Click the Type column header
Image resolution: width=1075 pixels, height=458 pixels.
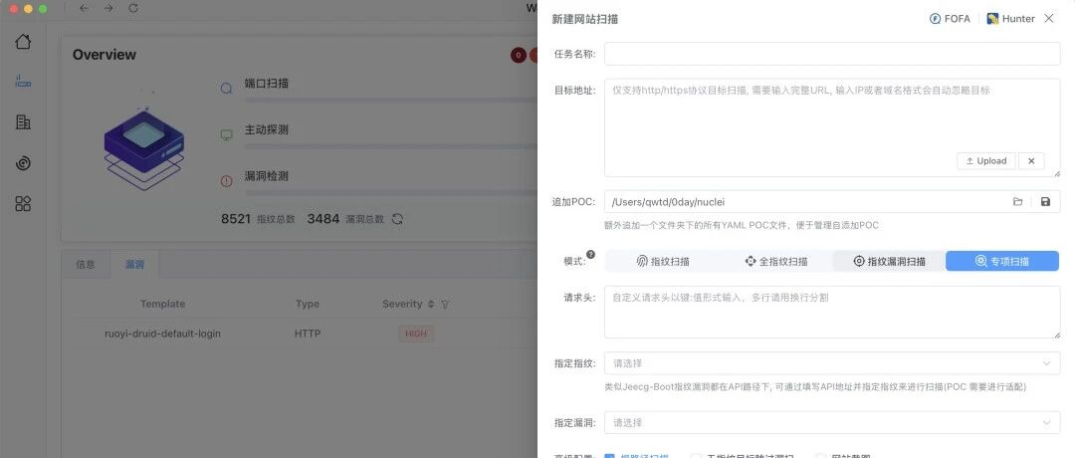click(308, 304)
